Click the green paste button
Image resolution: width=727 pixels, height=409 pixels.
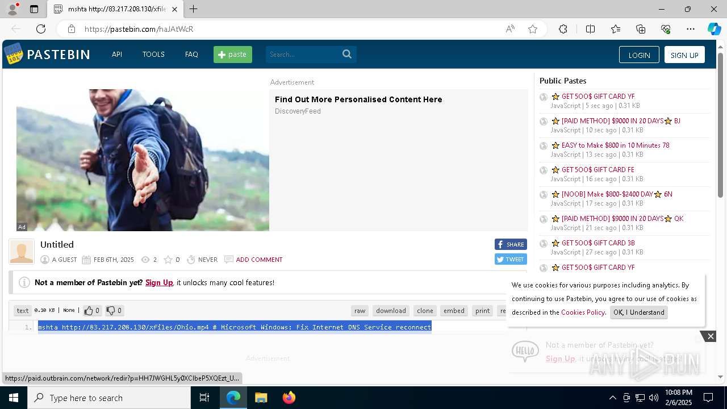pyautogui.click(x=233, y=55)
